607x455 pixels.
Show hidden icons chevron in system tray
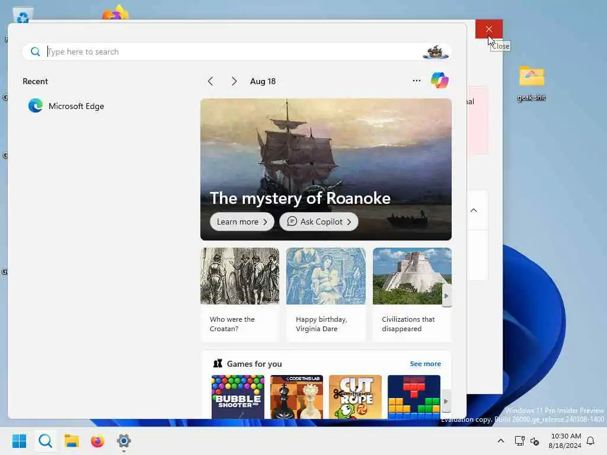[500, 441]
